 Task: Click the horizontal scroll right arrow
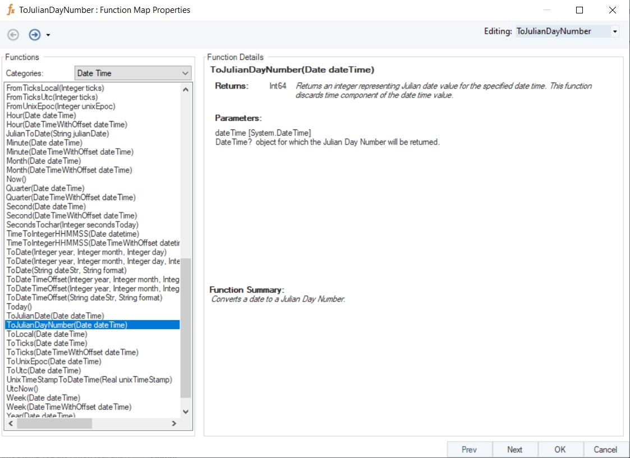coord(174,424)
